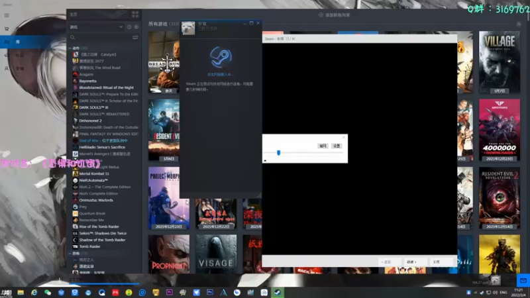This screenshot has height=298, width=530.
Task: Select Rise of the Tomb Raider
Action: tap(99, 226)
